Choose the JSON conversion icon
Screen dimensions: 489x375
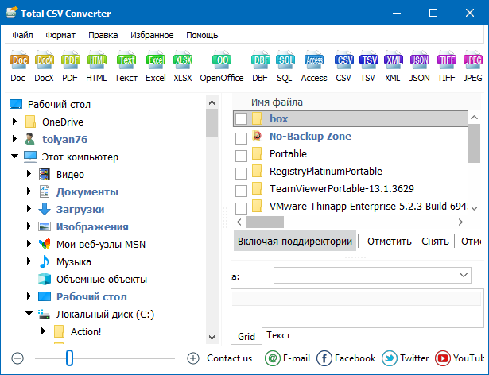click(419, 60)
